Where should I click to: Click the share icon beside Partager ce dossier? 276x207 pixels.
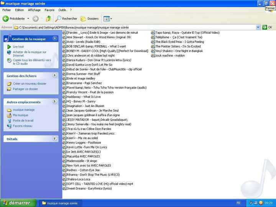(x=9, y=89)
